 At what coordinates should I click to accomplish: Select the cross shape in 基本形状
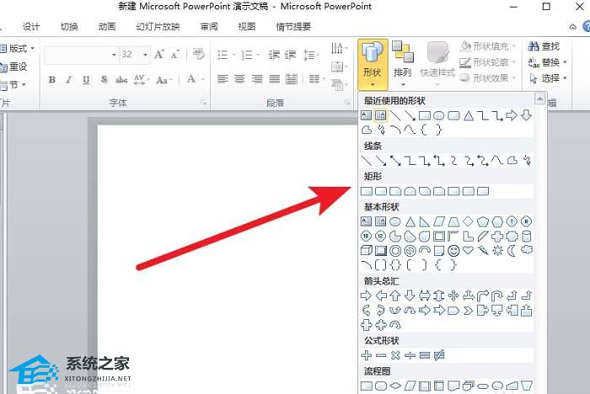(x=497, y=237)
